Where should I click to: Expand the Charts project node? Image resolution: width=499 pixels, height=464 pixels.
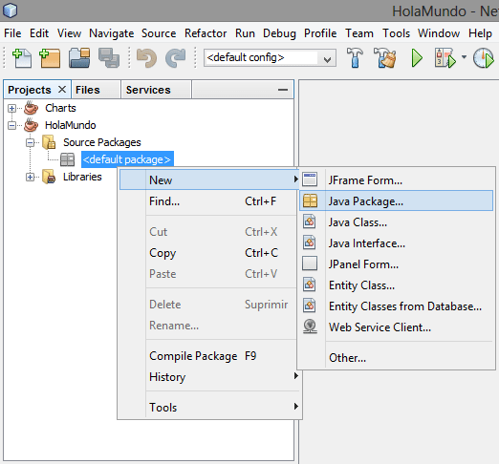11,109
